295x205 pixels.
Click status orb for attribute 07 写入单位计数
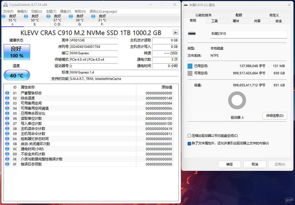tap(7, 123)
